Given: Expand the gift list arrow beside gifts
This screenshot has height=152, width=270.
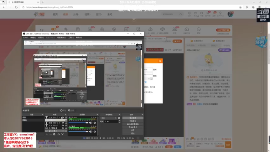Looking at the screenshot, I should [178, 141].
